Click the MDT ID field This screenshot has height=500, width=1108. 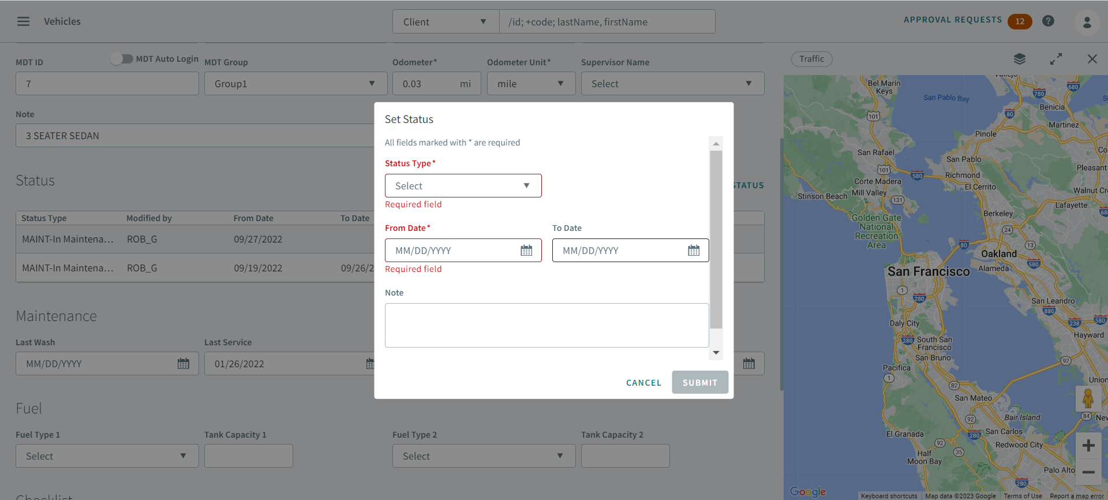(107, 84)
